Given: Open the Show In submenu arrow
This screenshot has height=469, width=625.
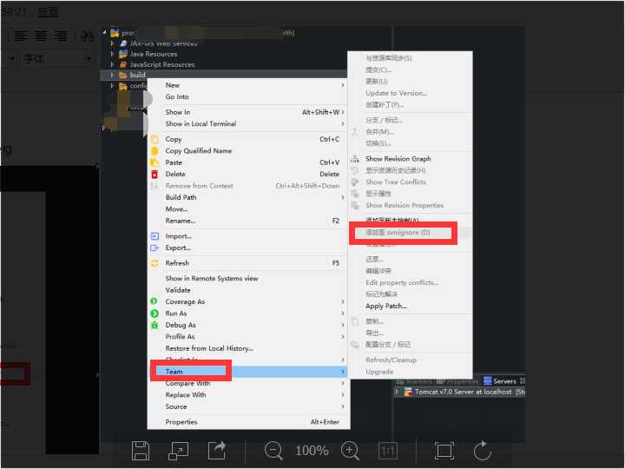Looking at the screenshot, I should coord(343,112).
